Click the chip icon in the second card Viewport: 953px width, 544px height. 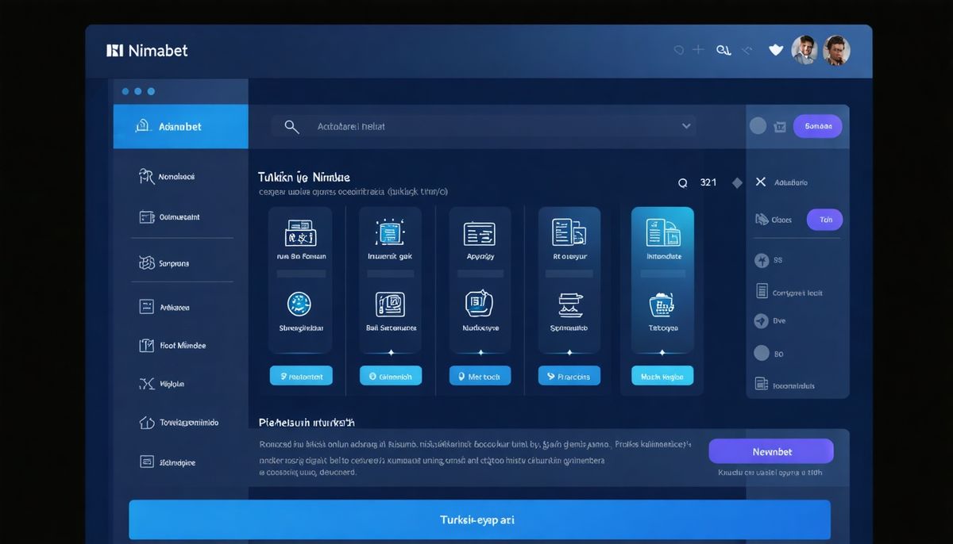coord(390,232)
